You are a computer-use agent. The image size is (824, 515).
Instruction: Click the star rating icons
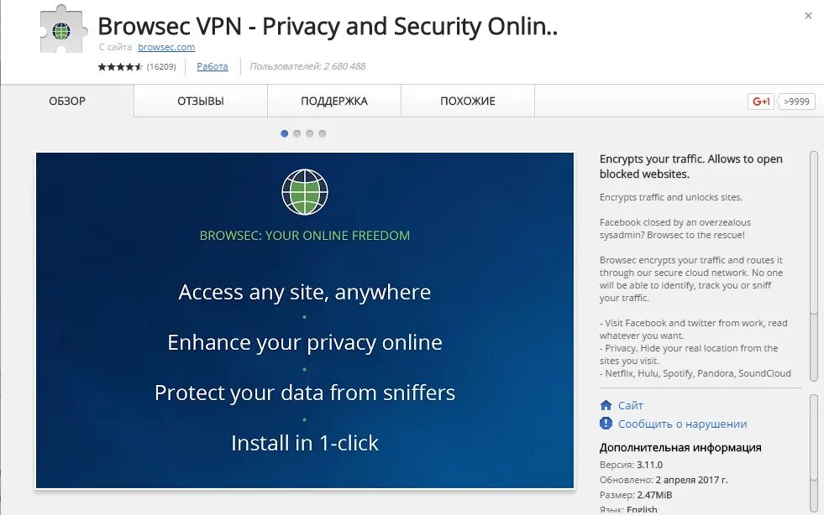pos(120,66)
